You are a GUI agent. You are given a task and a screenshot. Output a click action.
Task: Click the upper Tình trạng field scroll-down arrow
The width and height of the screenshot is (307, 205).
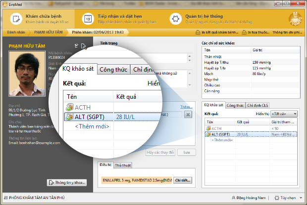tap(190, 61)
